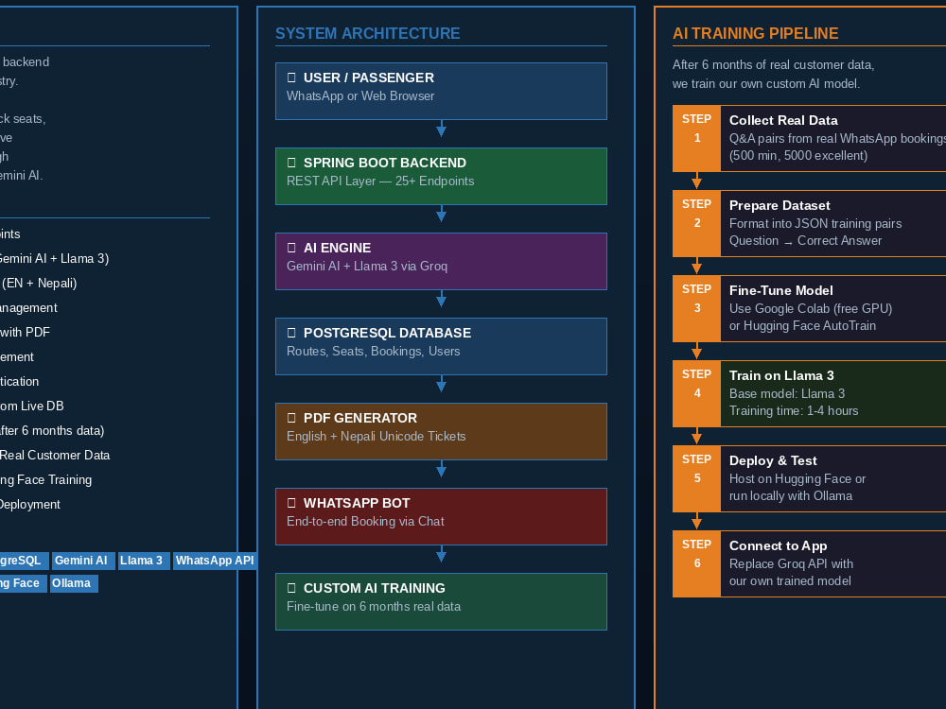Click the AI TRAINING PIPELINE heading
Viewport: 946px width, 709px height.
pyautogui.click(x=755, y=33)
